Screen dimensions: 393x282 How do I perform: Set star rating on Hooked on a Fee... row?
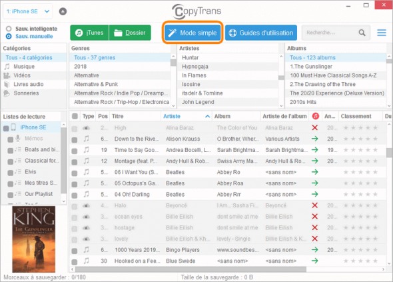point(360,261)
